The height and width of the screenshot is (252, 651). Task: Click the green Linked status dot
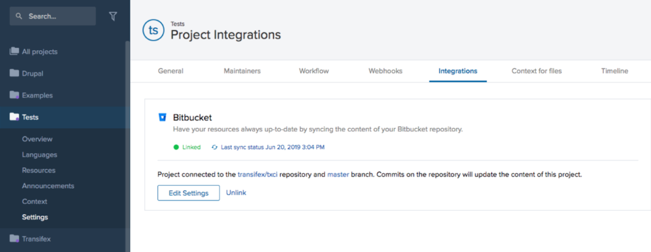coord(176,147)
